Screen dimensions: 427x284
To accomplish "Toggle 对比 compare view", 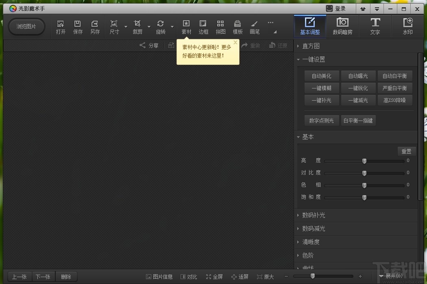I will coord(189,277).
